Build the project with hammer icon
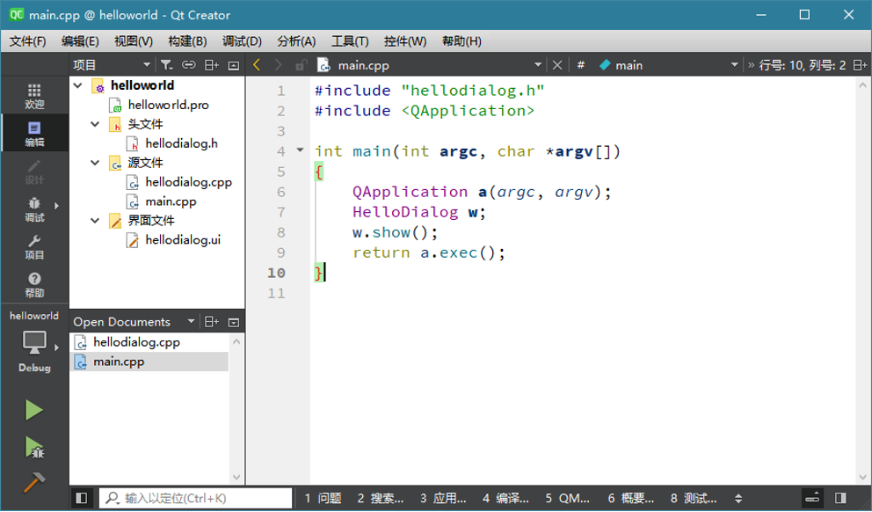The width and height of the screenshot is (872, 512). pos(34,482)
